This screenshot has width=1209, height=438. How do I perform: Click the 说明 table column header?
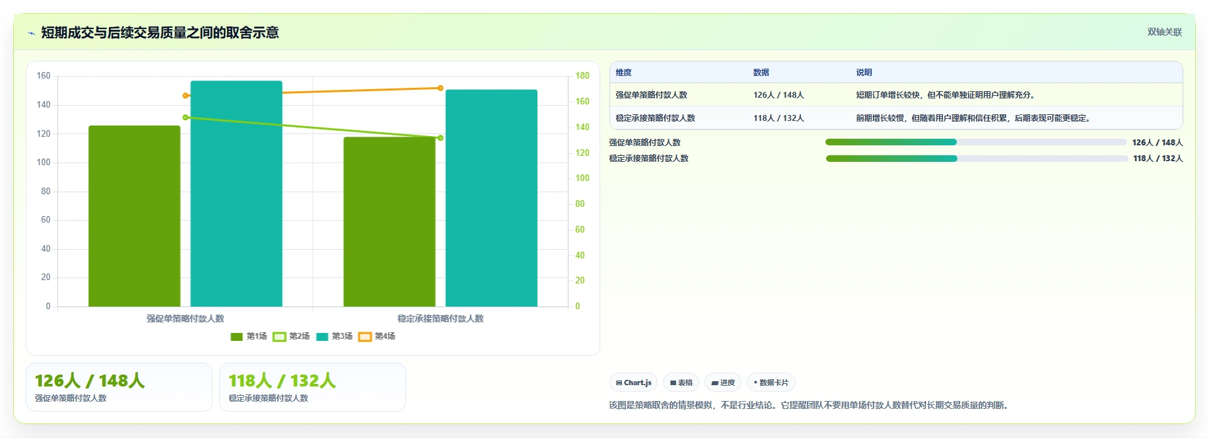click(864, 73)
